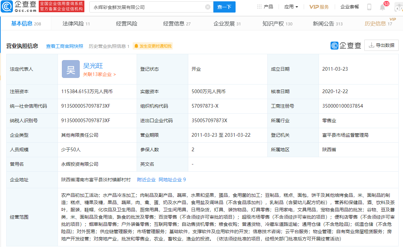The height and width of the screenshot is (247, 403).
Task: Select company type 其他有限责任公司
Action: [x=80, y=135]
